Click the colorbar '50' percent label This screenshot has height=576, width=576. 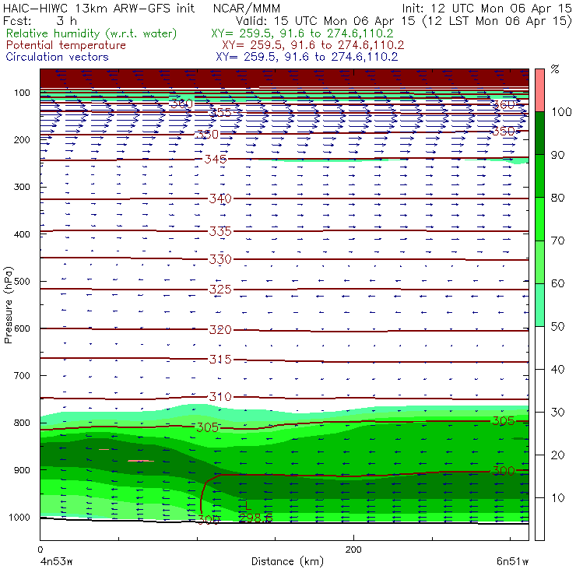(557, 326)
